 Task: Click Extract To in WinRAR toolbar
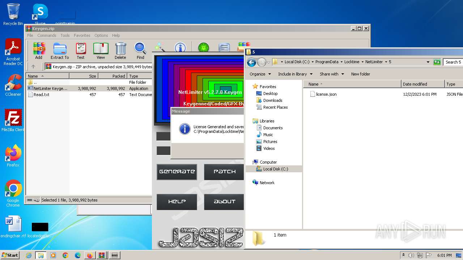pyautogui.click(x=60, y=51)
